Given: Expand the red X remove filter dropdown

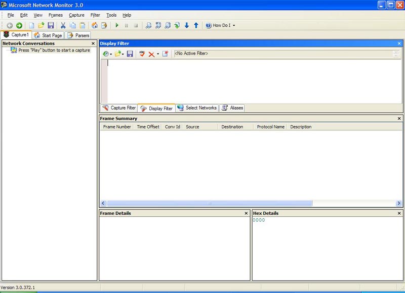Looking at the screenshot, I should [158, 54].
